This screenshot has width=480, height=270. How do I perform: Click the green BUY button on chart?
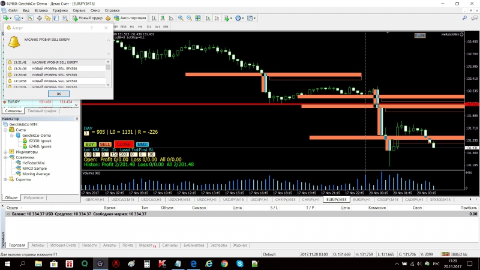click(x=89, y=144)
